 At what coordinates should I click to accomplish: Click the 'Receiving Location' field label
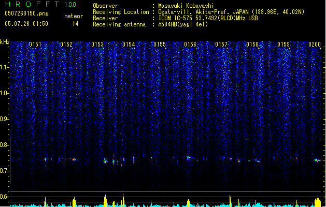121,12
